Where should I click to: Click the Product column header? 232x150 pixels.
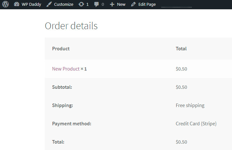tap(61, 49)
